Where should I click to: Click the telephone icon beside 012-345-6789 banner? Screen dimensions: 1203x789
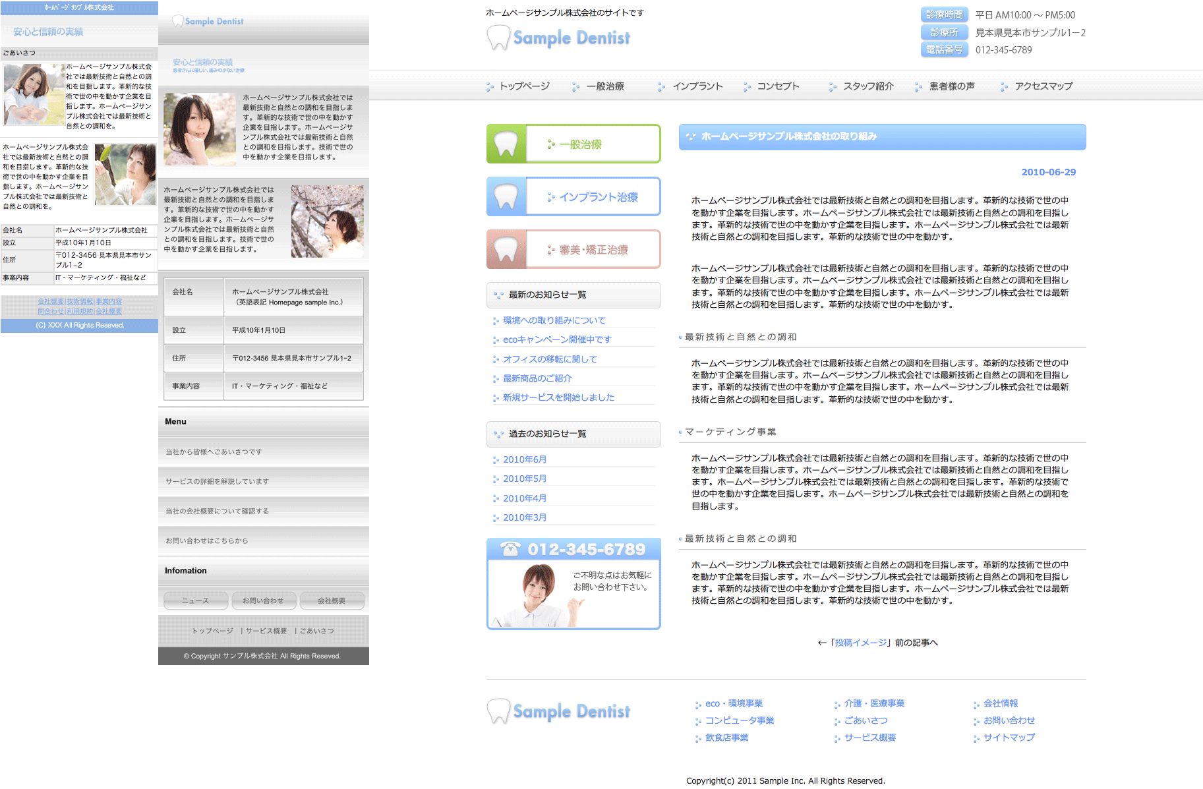pos(510,549)
